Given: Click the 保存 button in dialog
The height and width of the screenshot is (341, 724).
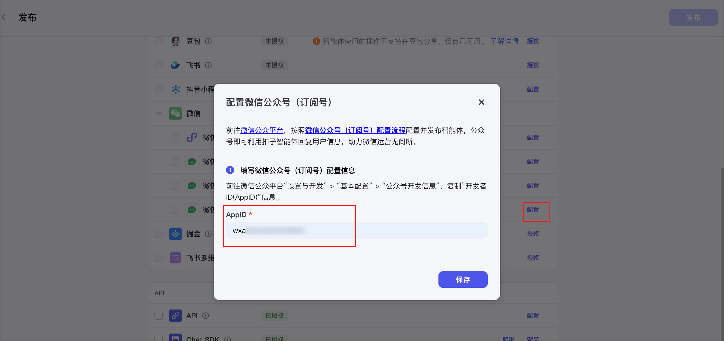Looking at the screenshot, I should (463, 280).
